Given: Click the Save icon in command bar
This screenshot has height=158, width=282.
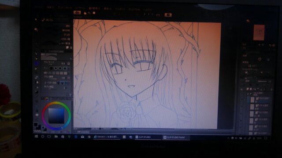Looking at the screenshot, I should tap(94, 13).
